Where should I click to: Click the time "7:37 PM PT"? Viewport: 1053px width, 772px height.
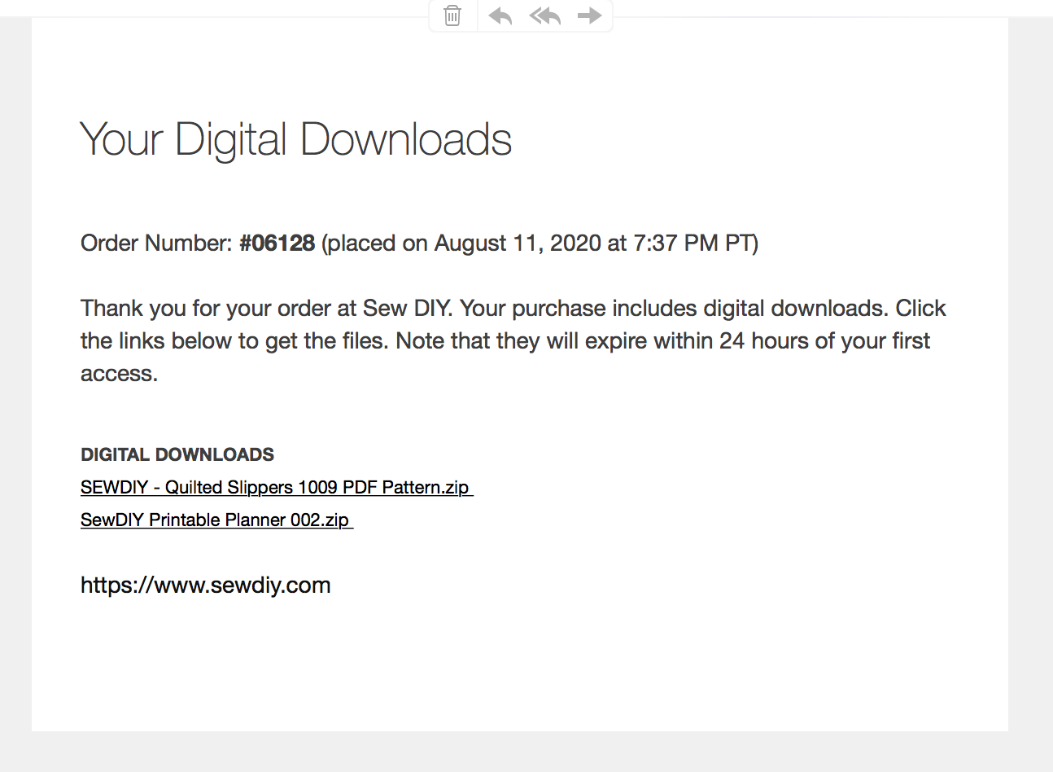[692, 243]
